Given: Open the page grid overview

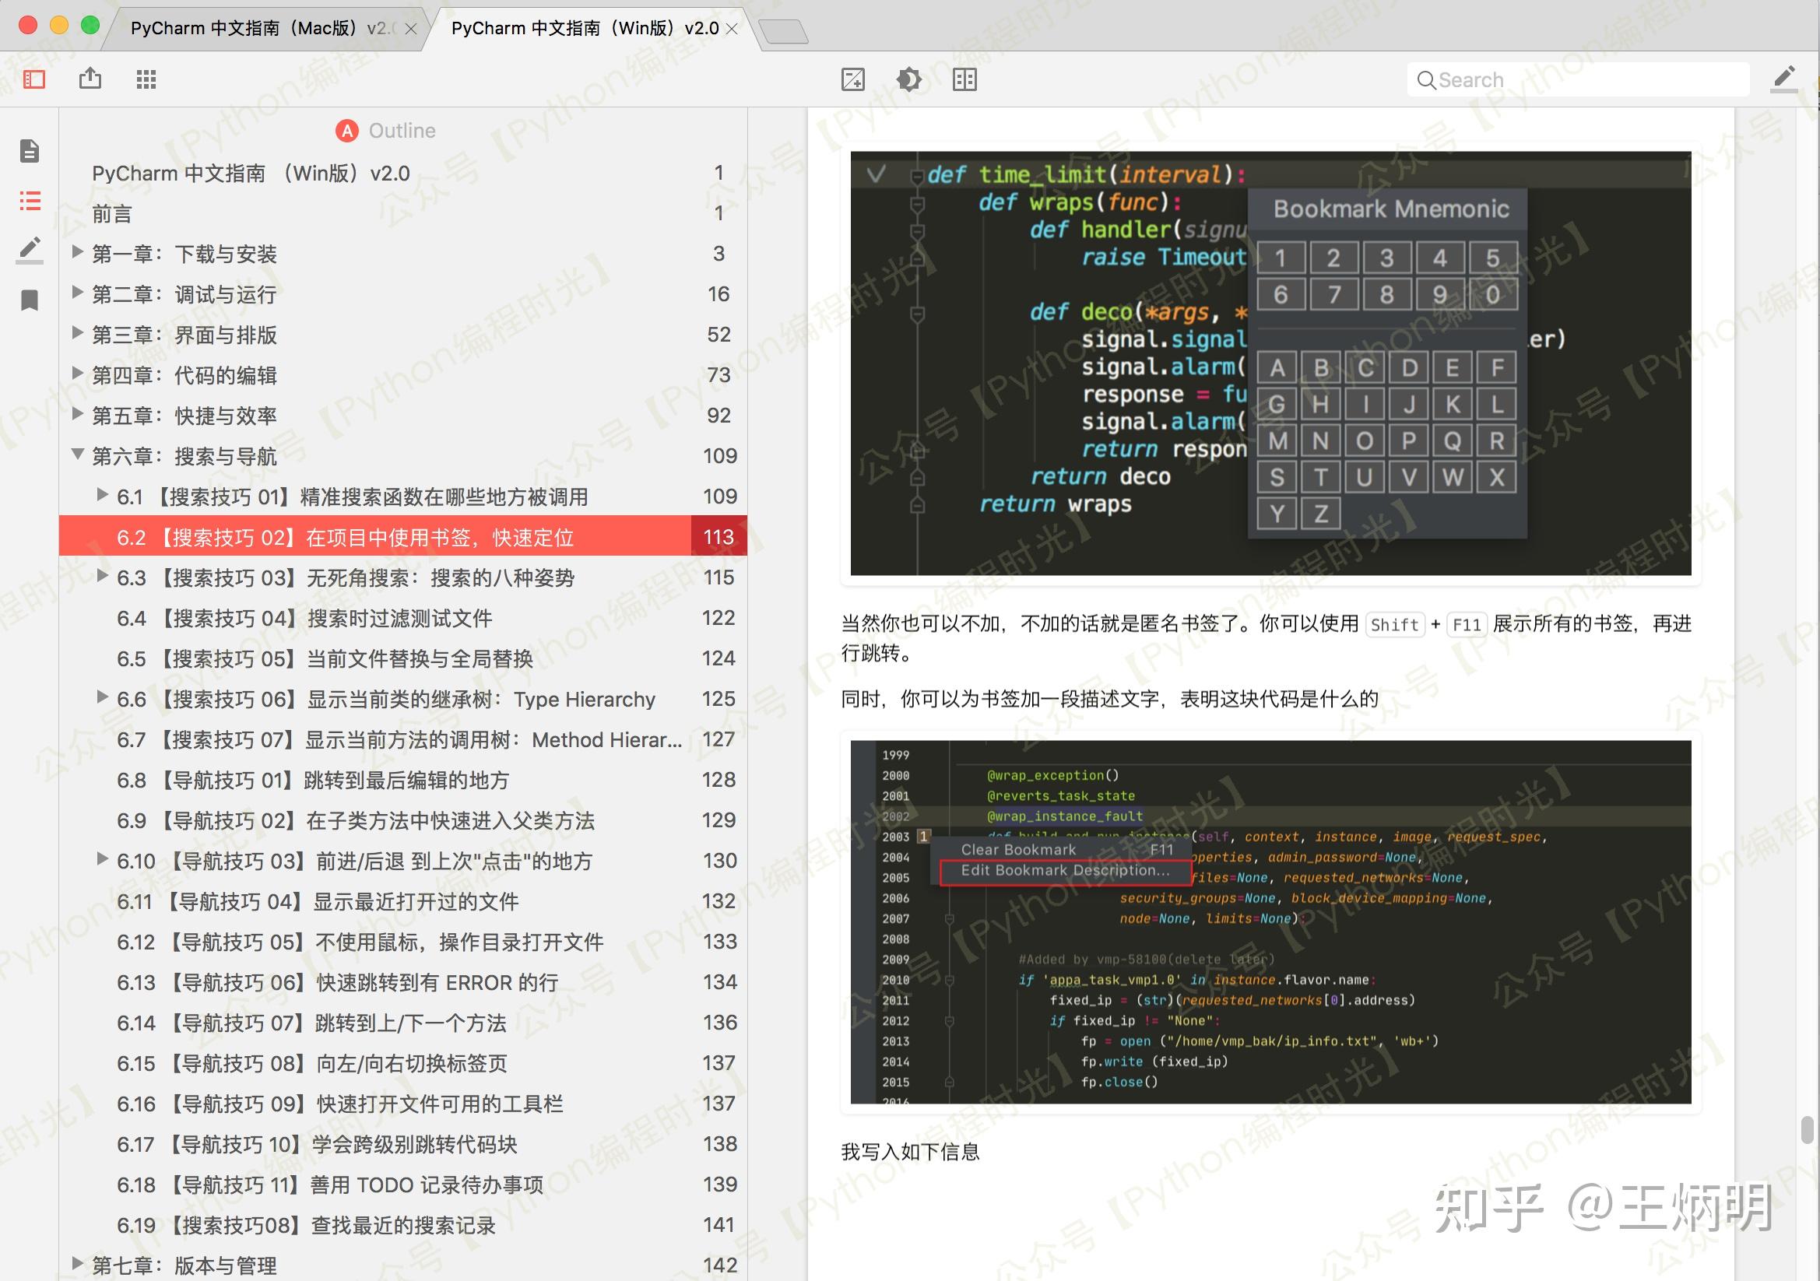Looking at the screenshot, I should (146, 79).
